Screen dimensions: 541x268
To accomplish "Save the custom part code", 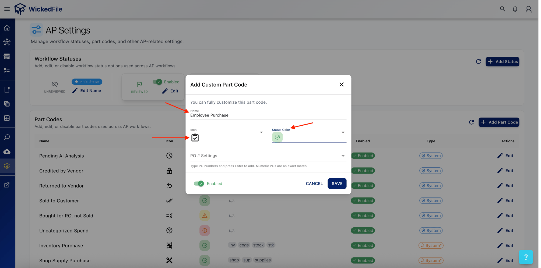I will (337, 184).
